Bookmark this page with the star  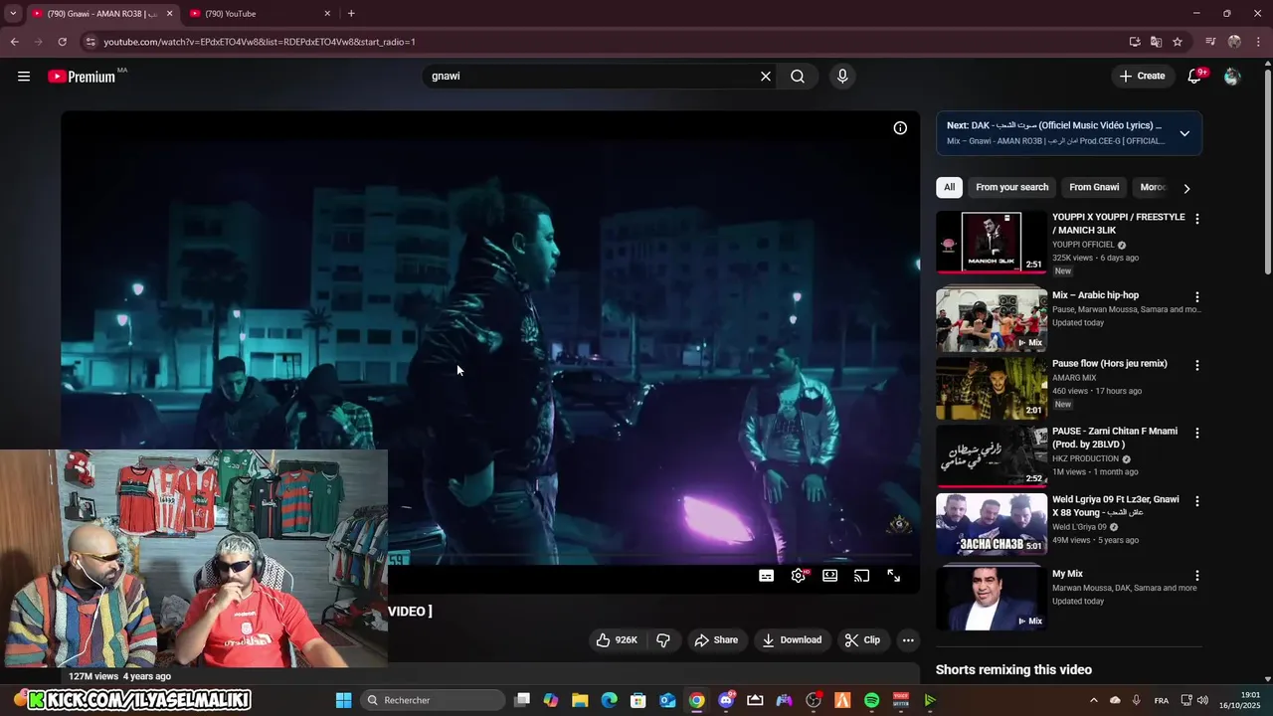pos(1178,42)
